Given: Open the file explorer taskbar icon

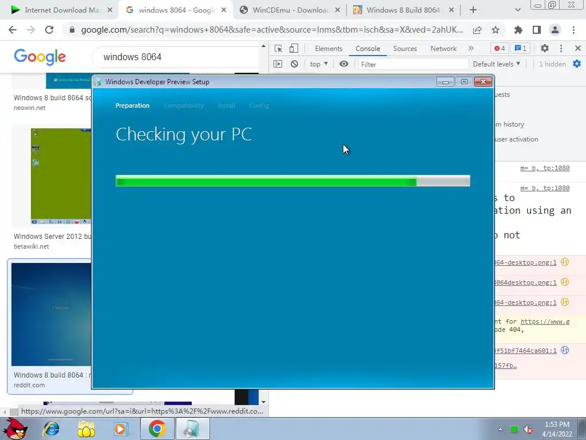Looking at the screenshot, I should pos(86,429).
